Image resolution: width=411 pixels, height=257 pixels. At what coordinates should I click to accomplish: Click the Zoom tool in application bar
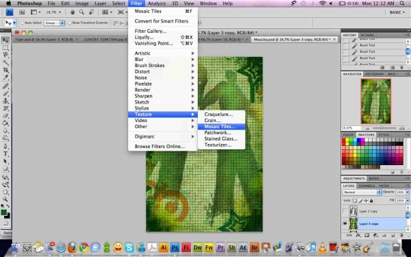pyautogui.click(x=82, y=12)
